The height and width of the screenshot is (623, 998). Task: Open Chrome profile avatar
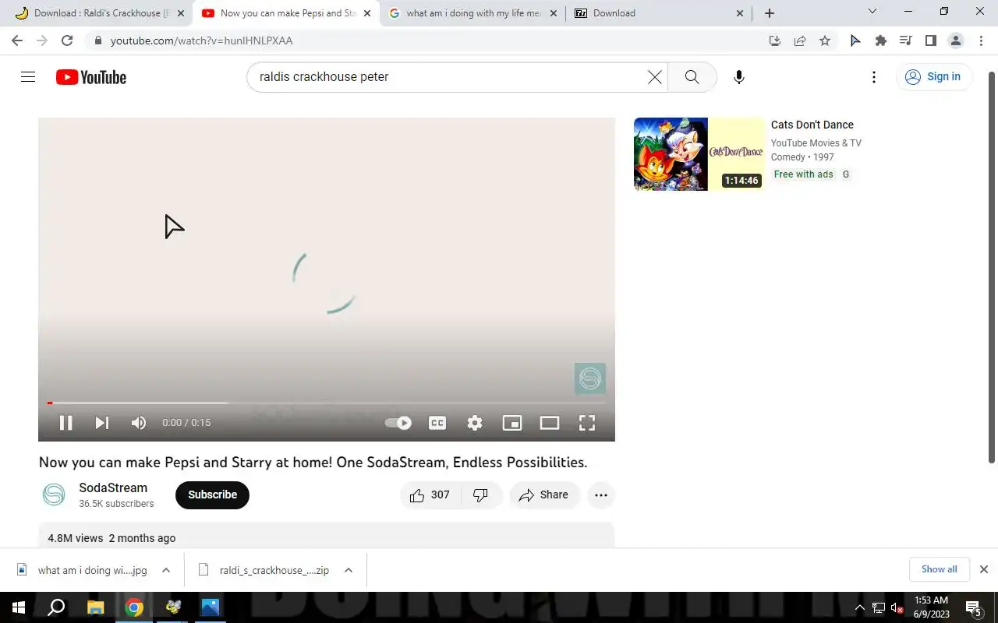(x=956, y=40)
